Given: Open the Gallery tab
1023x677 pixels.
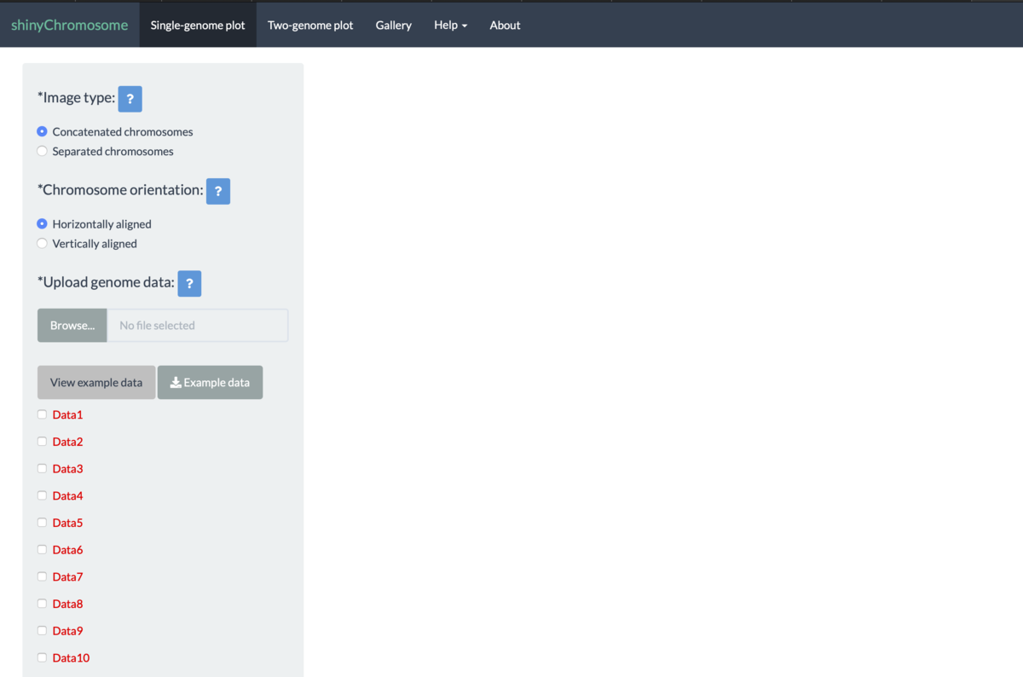Looking at the screenshot, I should [x=394, y=26].
